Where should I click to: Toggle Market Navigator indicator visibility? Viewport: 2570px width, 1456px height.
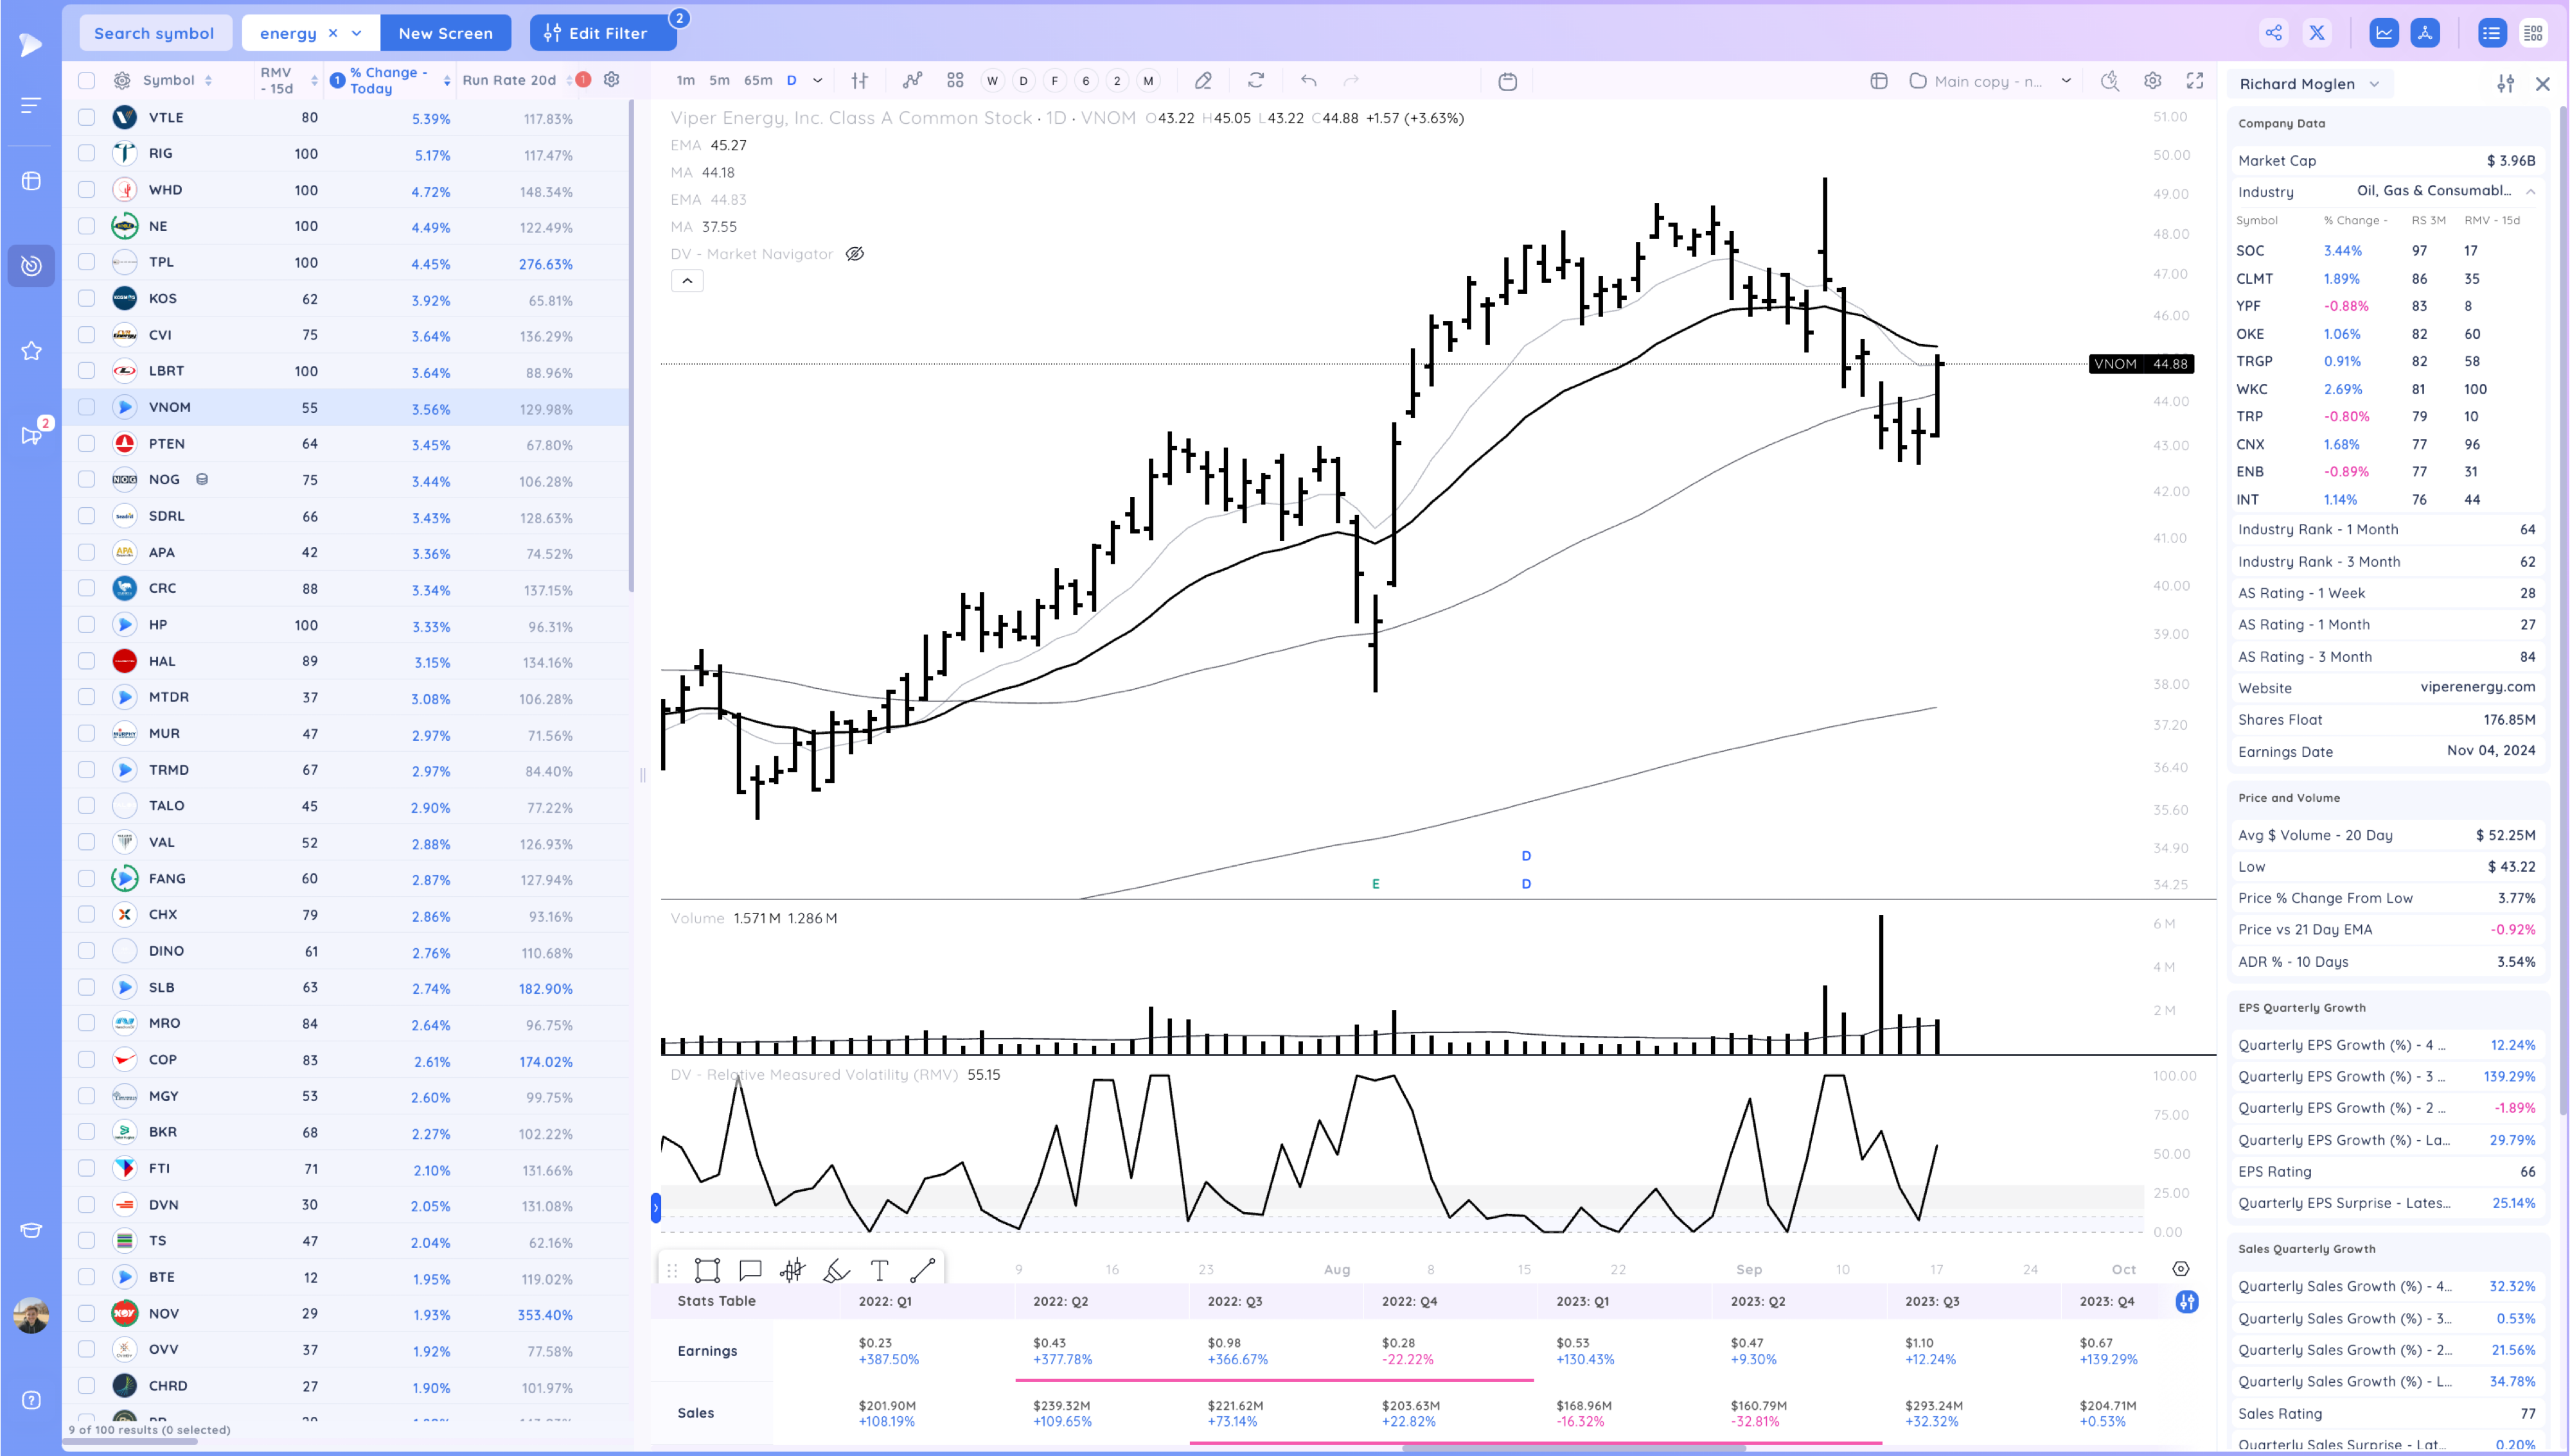[855, 254]
